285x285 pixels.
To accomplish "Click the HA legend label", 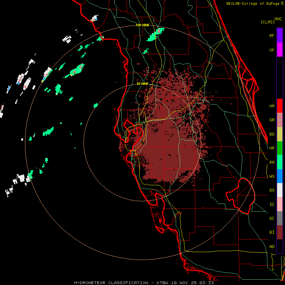I will click(272, 106).
